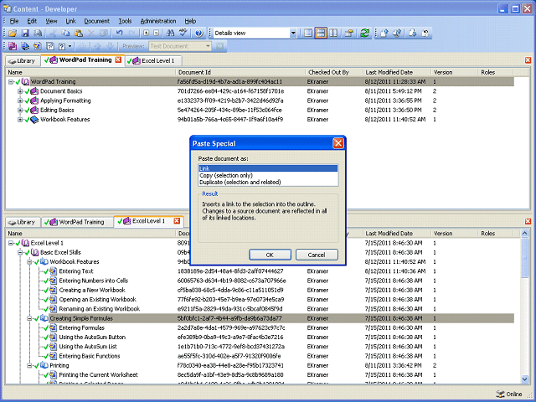The width and height of the screenshot is (536, 402).
Task: Click the Spelling check ABC icon
Action: click(x=183, y=33)
